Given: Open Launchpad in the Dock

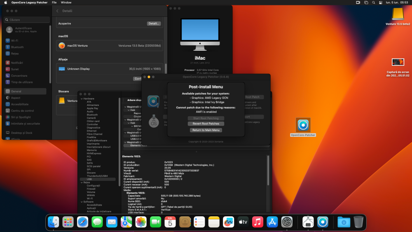Looking at the screenshot, I should 68,222.
